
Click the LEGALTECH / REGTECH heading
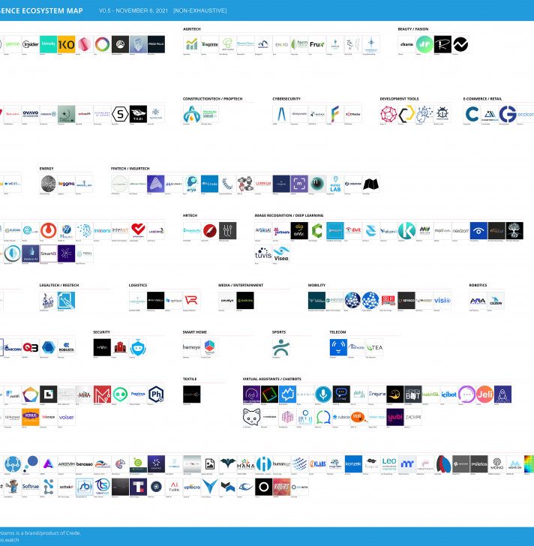(x=59, y=285)
